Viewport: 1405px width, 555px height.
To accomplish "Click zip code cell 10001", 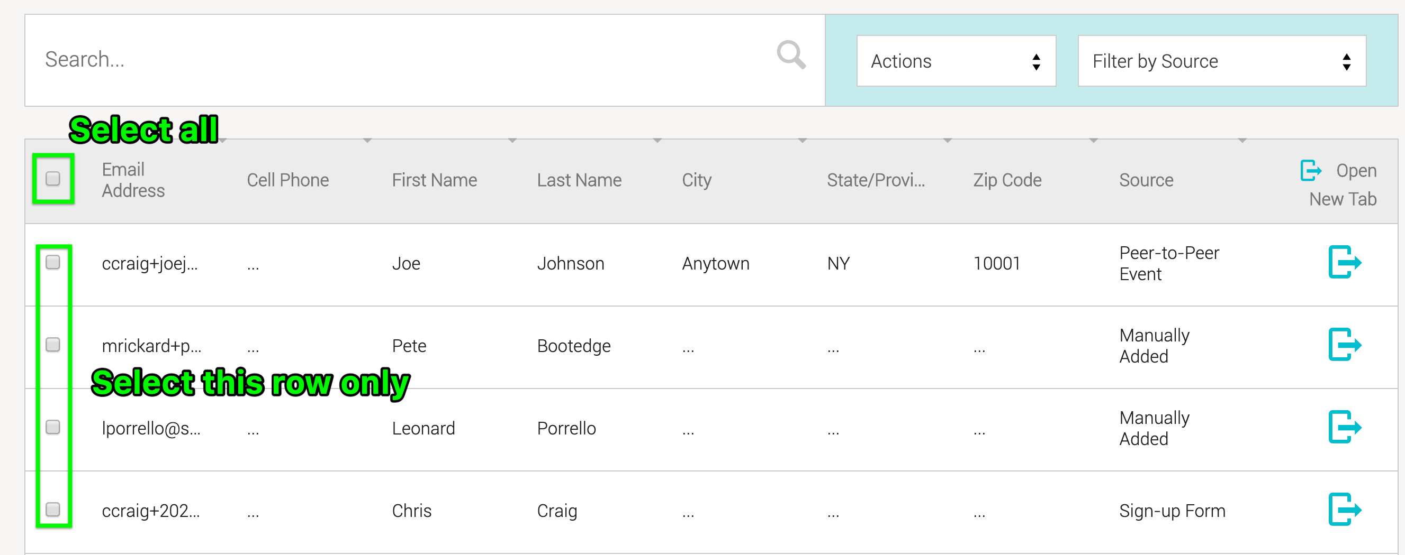I will coord(996,264).
